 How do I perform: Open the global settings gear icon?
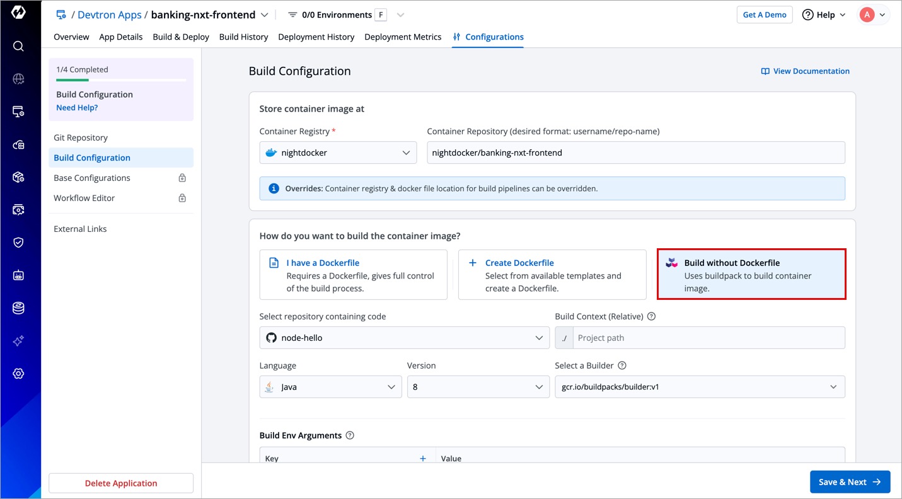coord(18,374)
